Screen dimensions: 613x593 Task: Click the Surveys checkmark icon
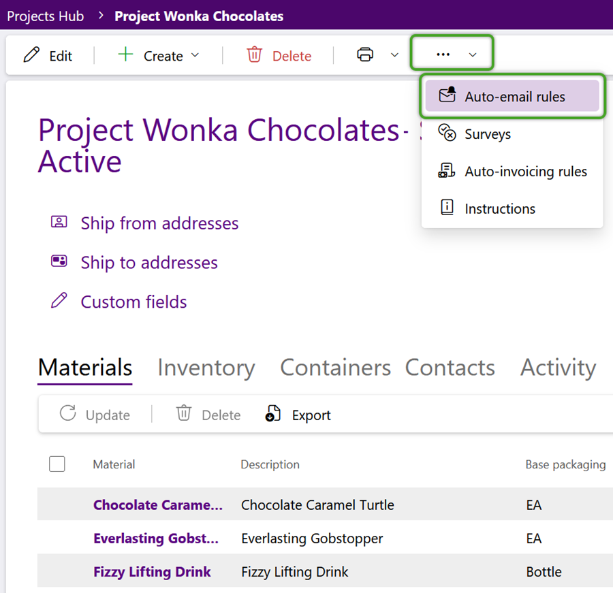tap(447, 133)
